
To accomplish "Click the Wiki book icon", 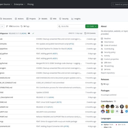I will [51, 19].
